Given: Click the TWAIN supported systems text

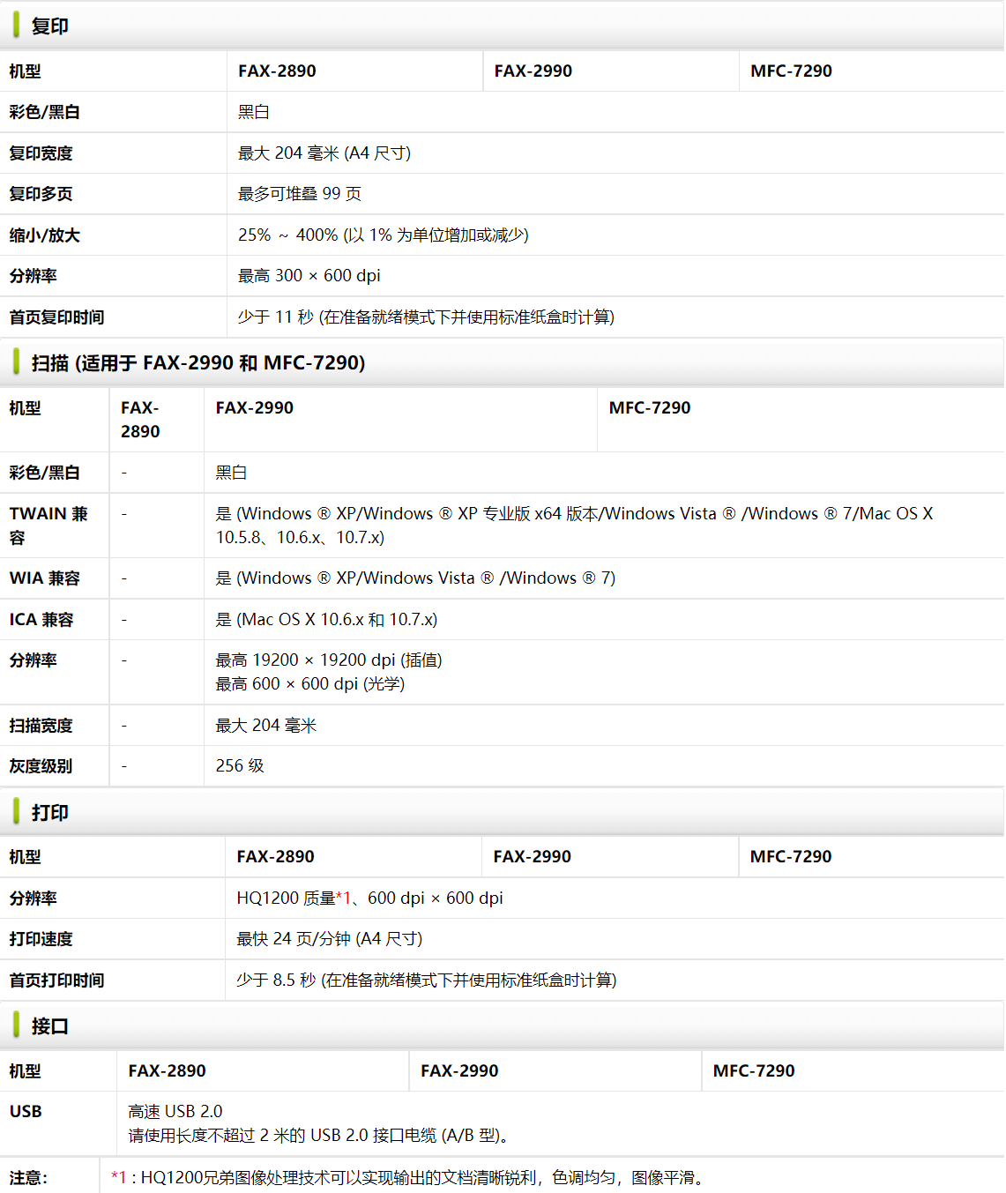Looking at the screenshot, I should (575, 526).
